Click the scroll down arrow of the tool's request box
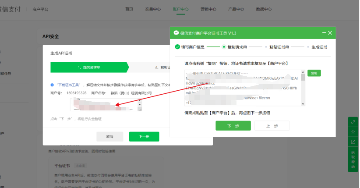Viewport: 360px width, 188px height. [x=303, y=104]
